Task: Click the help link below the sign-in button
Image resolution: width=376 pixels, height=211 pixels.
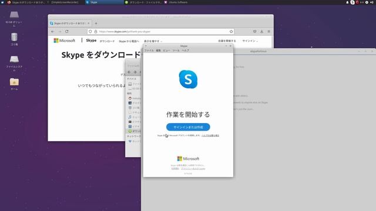Action: pyautogui.click(x=210, y=135)
